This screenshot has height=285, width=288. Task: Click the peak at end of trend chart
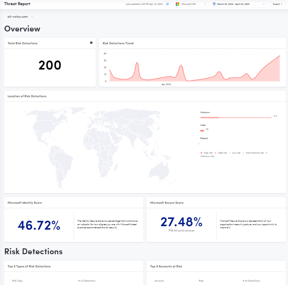click(x=279, y=55)
